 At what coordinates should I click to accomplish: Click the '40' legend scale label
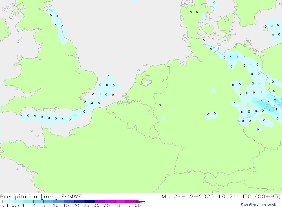point(117,205)
